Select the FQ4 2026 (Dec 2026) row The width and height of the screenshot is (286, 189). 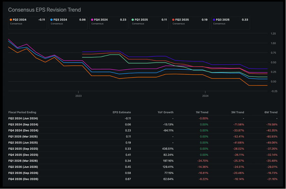pyautogui.click(x=23, y=179)
